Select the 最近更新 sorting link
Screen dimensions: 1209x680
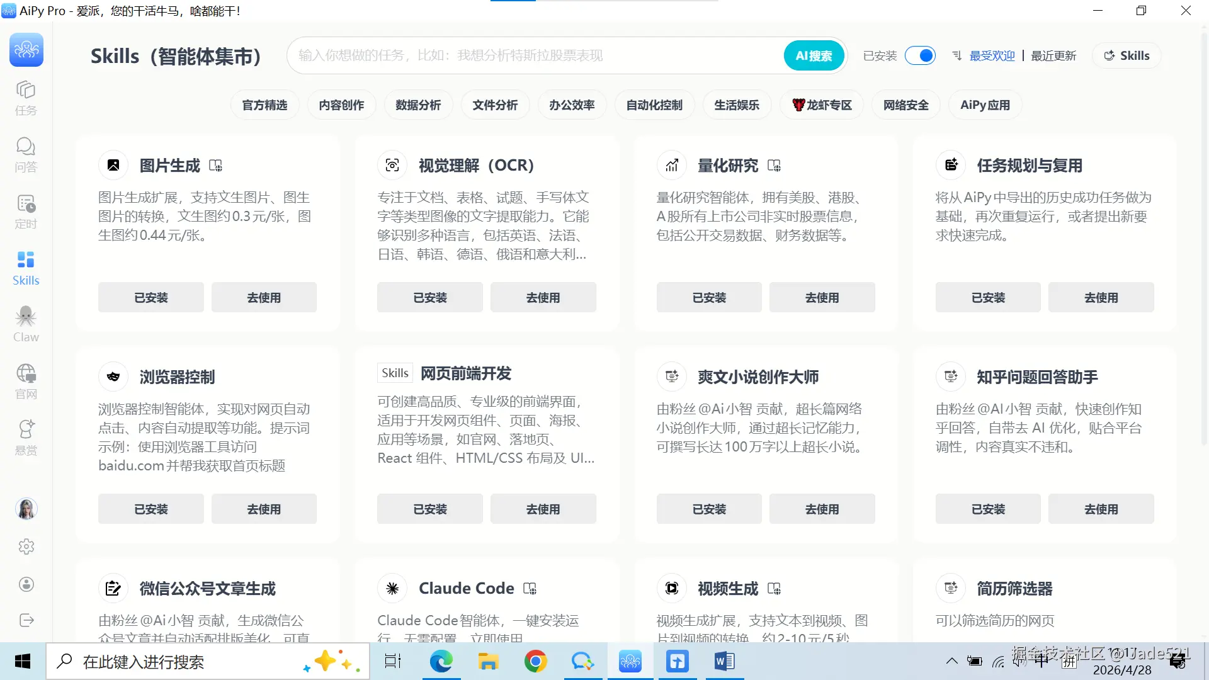[1053, 55]
